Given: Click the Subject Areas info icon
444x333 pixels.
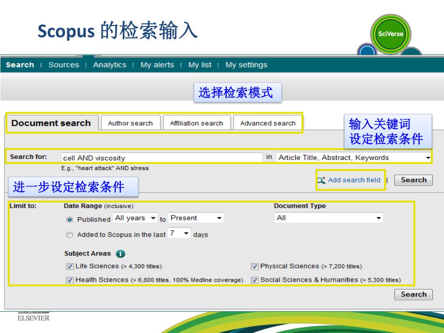Looking at the screenshot, I should 121,254.
